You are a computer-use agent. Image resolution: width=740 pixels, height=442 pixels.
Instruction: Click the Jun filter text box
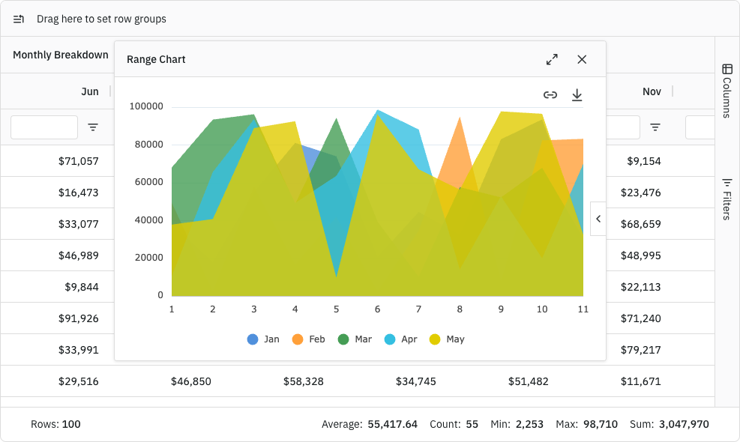coord(44,127)
